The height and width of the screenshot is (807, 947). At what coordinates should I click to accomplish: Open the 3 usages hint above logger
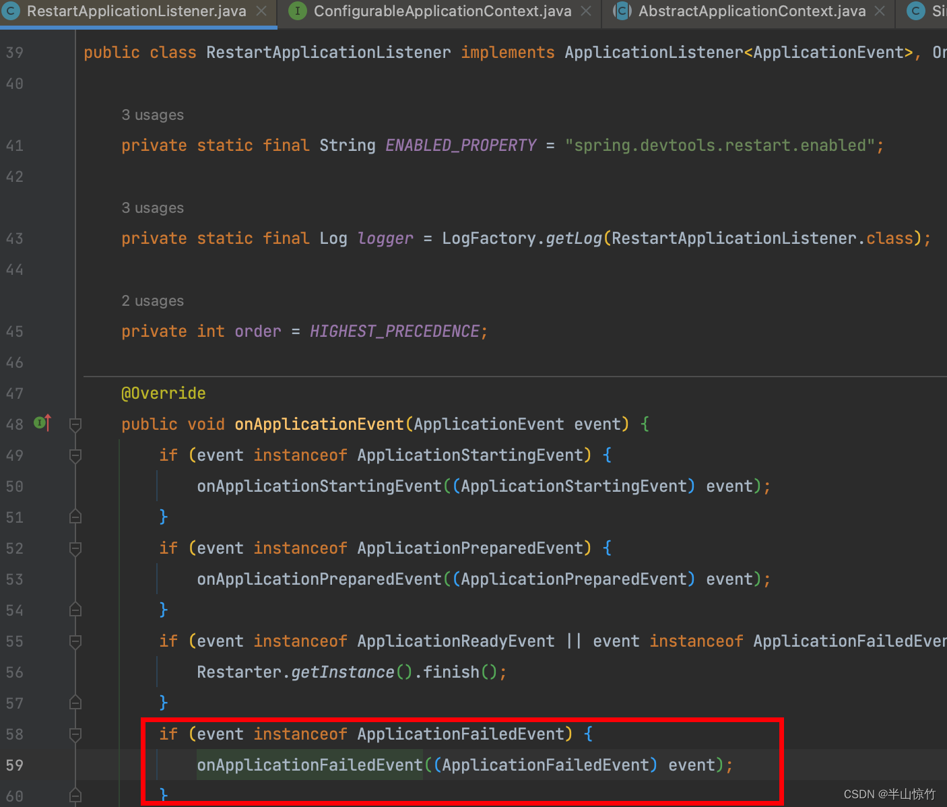pos(153,208)
